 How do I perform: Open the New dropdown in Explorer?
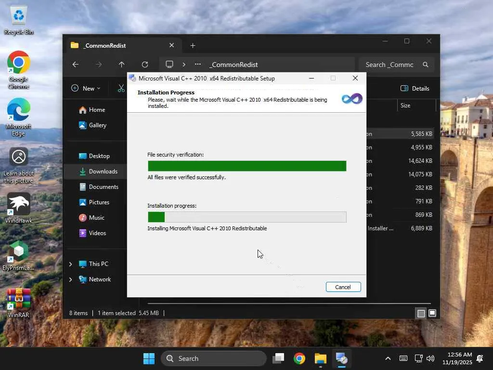(86, 89)
